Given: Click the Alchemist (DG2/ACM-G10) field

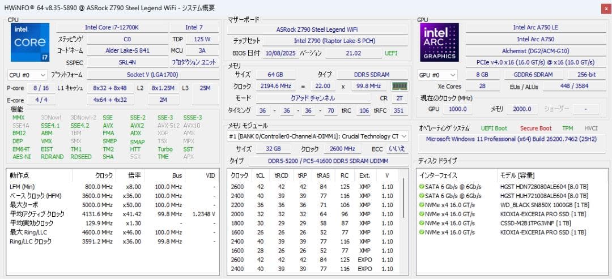Looking at the screenshot, I should 535,51.
